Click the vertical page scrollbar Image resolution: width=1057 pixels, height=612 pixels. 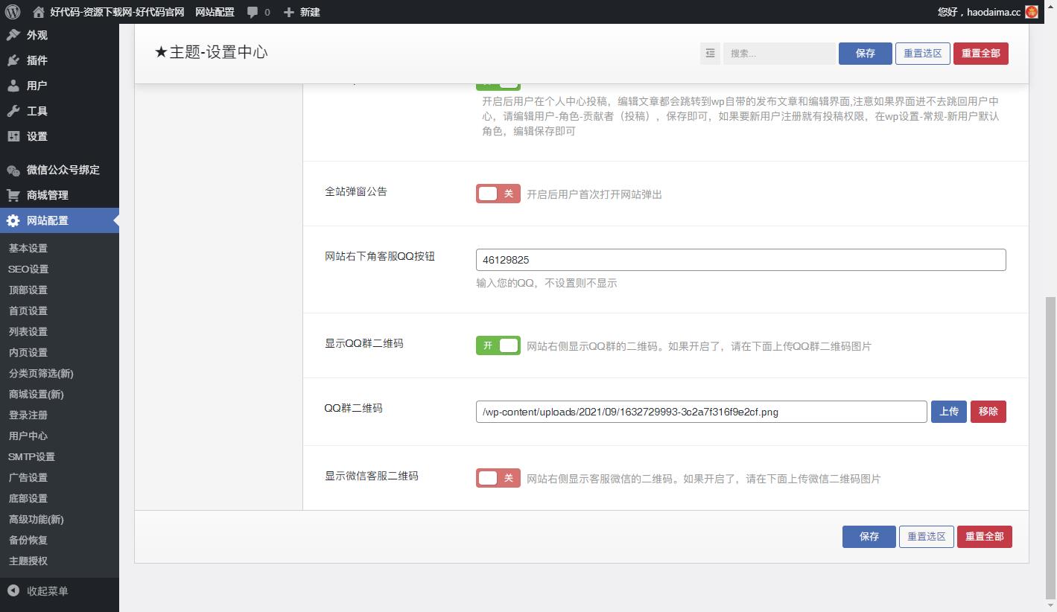point(1050,447)
